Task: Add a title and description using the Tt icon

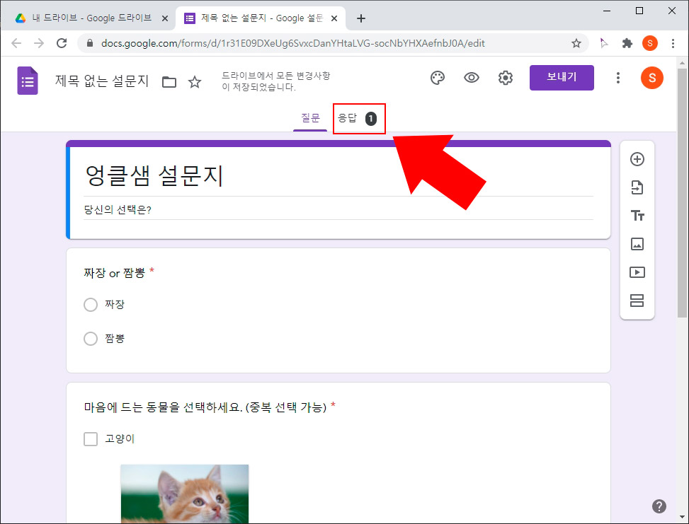Action: coord(637,216)
